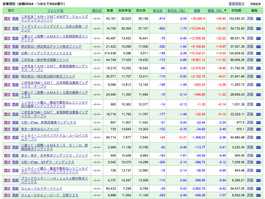The image size is (265, 199).
Task: Switch to 登録順表示 view
Action: pyautogui.click(x=237, y=4)
